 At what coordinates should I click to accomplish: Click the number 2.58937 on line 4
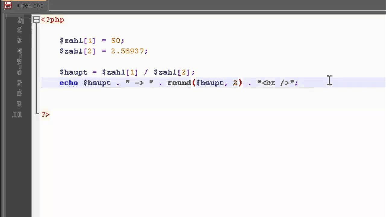[128, 51]
